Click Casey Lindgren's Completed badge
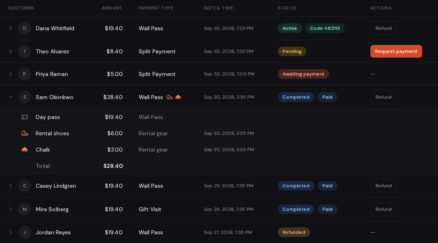438x243 pixels. coord(296,186)
